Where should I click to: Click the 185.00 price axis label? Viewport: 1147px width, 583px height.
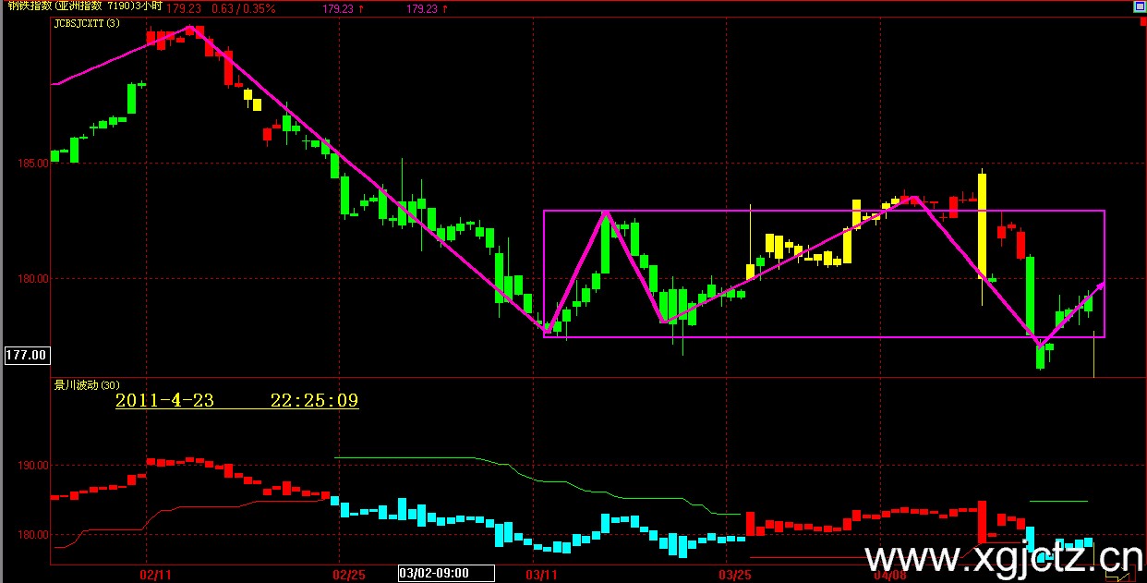[x=33, y=164]
